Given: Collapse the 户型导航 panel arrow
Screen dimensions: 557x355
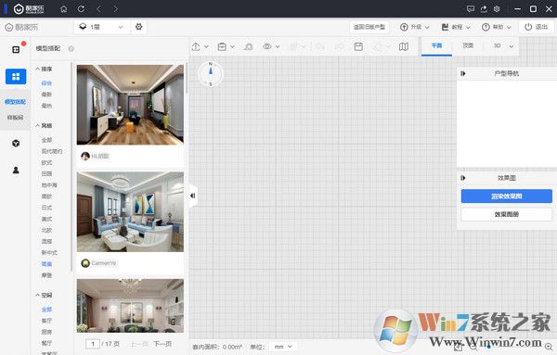Looking at the screenshot, I should click(x=463, y=73).
